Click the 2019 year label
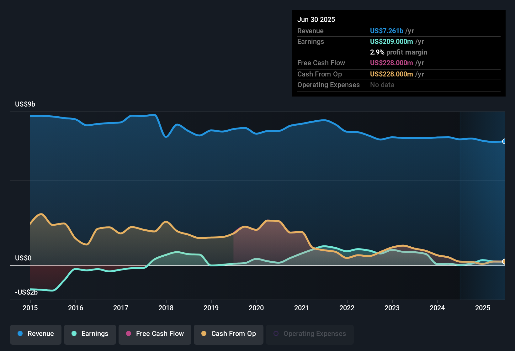 [x=211, y=308]
